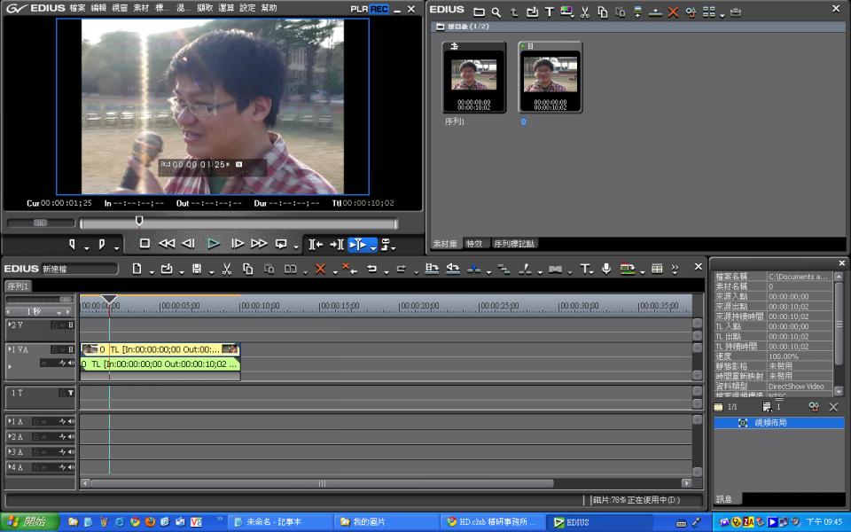Open the Search magnifier in the bin toolbar
This screenshot has height=532, width=851.
click(x=496, y=12)
